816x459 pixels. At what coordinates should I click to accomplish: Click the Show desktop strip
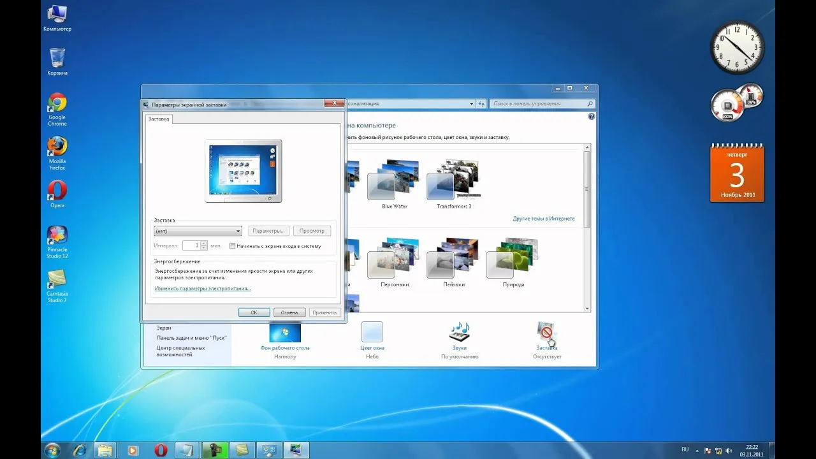(x=771, y=450)
